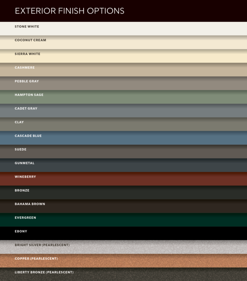The width and height of the screenshot is (247, 281).
Task: Click the Bronze finish band
Action: point(123,193)
